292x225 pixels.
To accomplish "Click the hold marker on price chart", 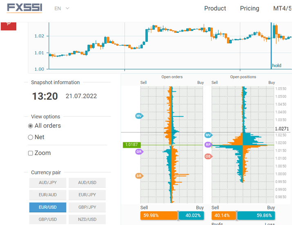I will [x=276, y=65].
